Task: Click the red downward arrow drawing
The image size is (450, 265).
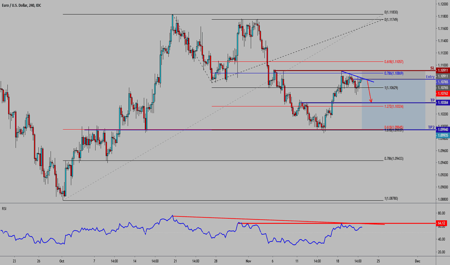Action: tap(370, 92)
